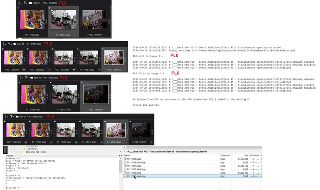The width and height of the screenshot is (320, 190).
Task: Open sort menu in six-thumbnail PL8 strip
Action: coord(6,117)
